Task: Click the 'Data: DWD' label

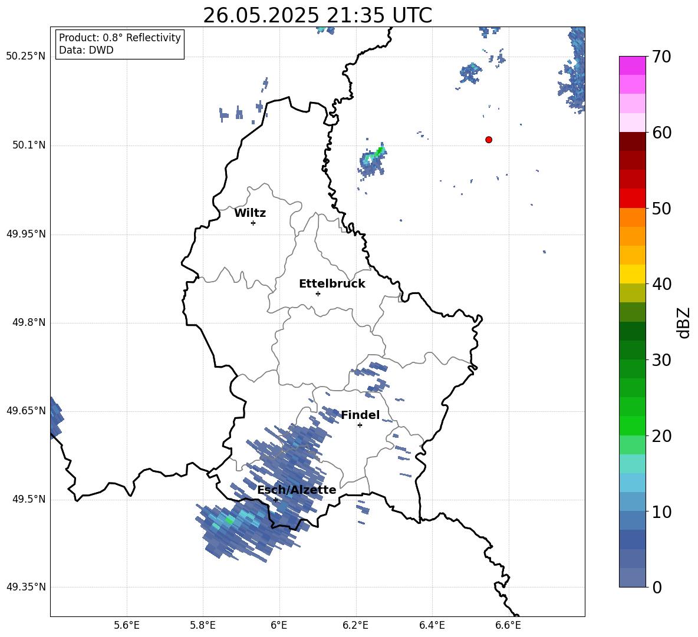Action: click(x=86, y=50)
